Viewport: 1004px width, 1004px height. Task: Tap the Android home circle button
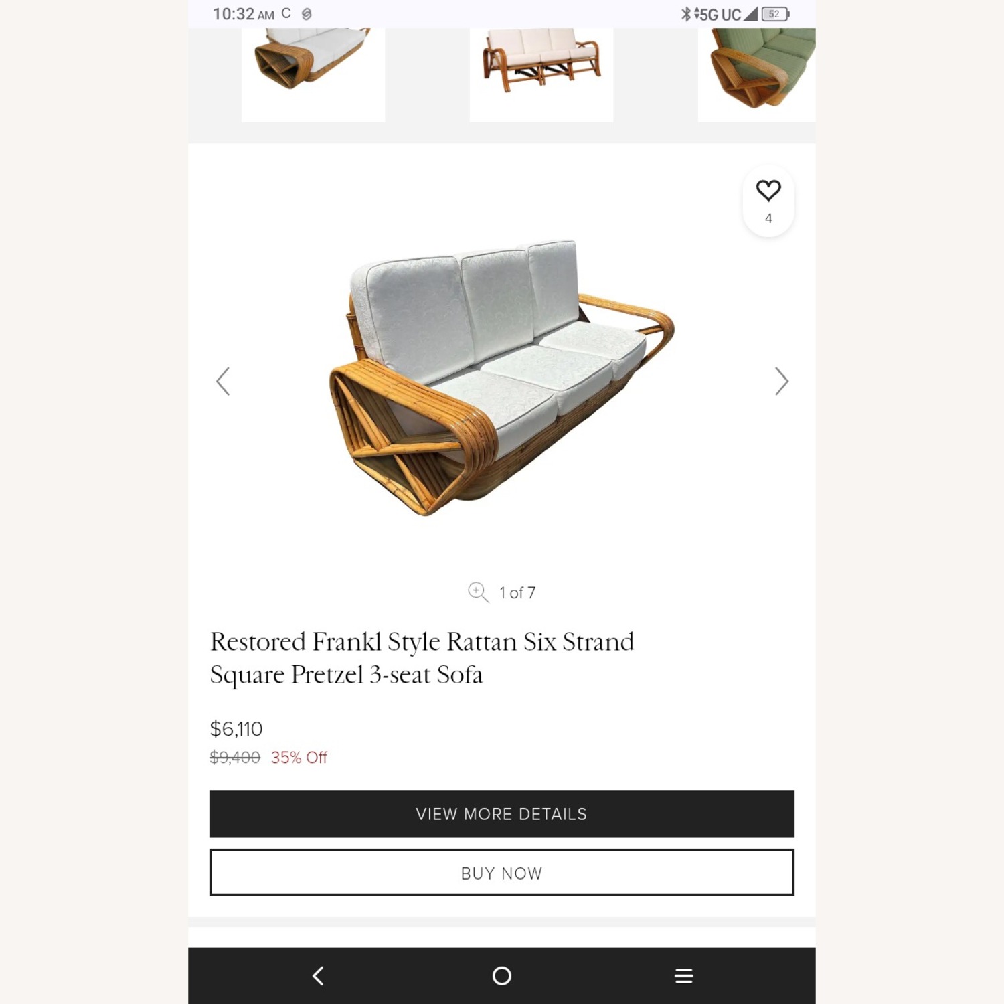click(501, 975)
